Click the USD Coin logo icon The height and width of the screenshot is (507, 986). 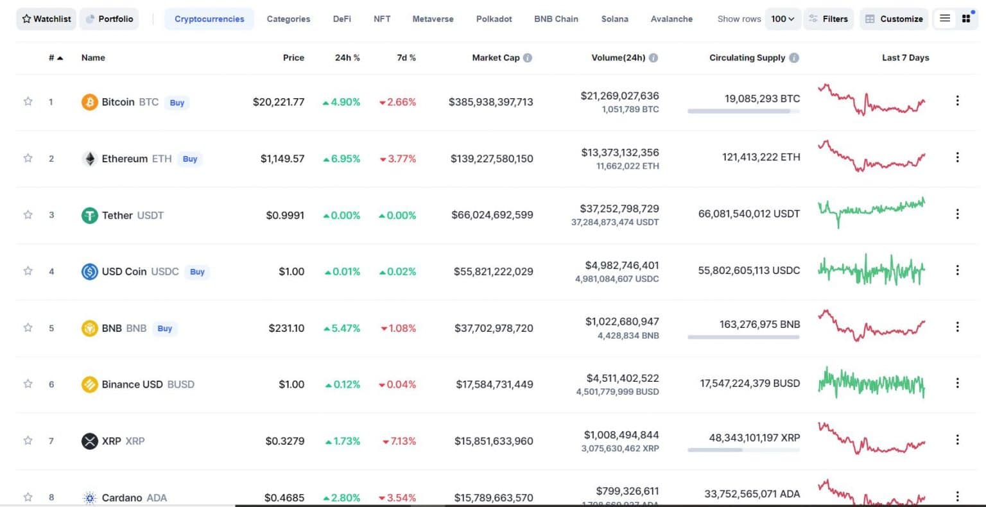[89, 271]
